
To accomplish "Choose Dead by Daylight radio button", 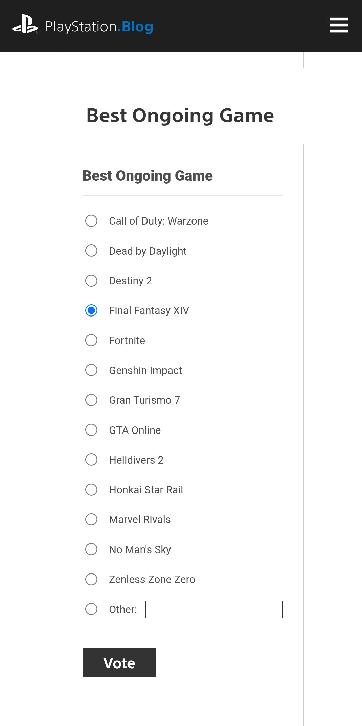I will click(91, 251).
